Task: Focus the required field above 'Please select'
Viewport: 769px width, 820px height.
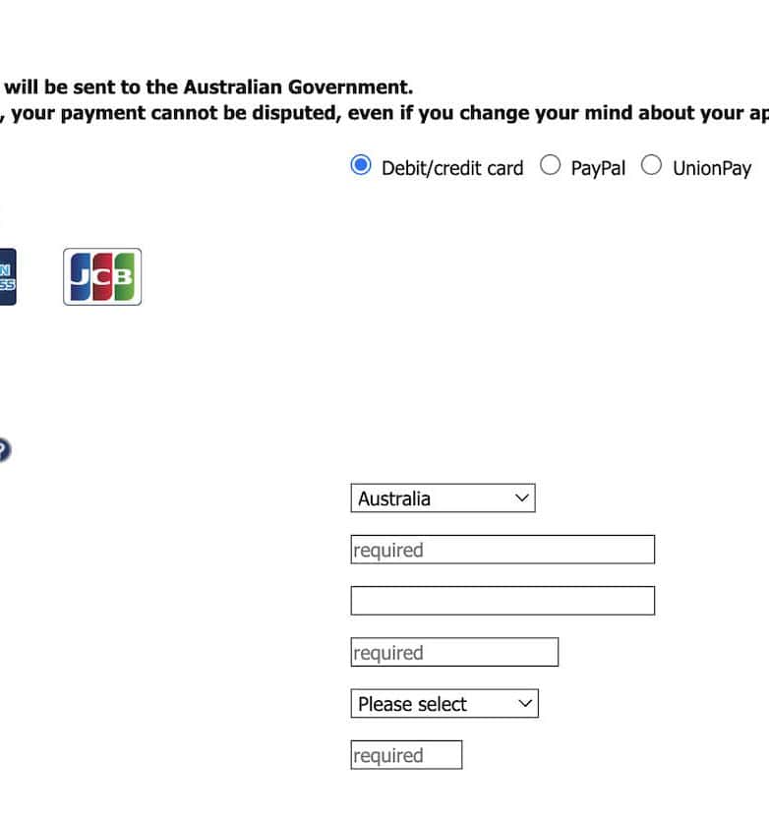Action: tap(454, 653)
